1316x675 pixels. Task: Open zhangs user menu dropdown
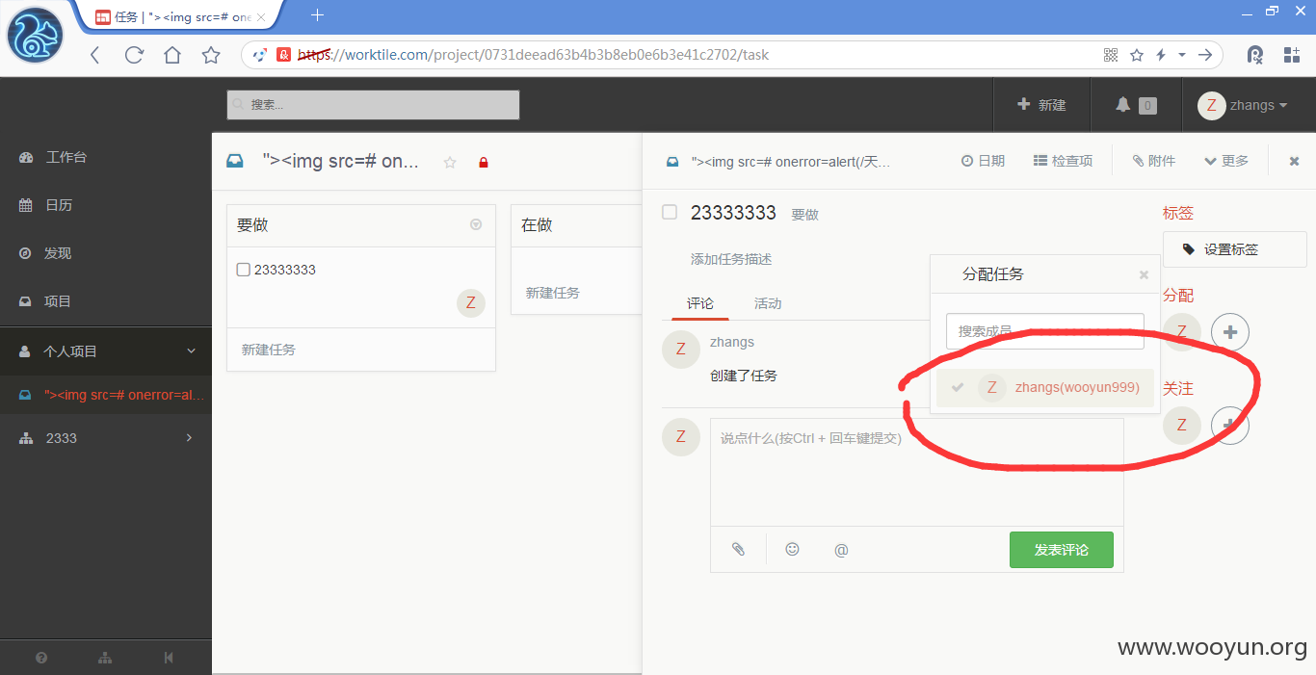click(x=1243, y=106)
